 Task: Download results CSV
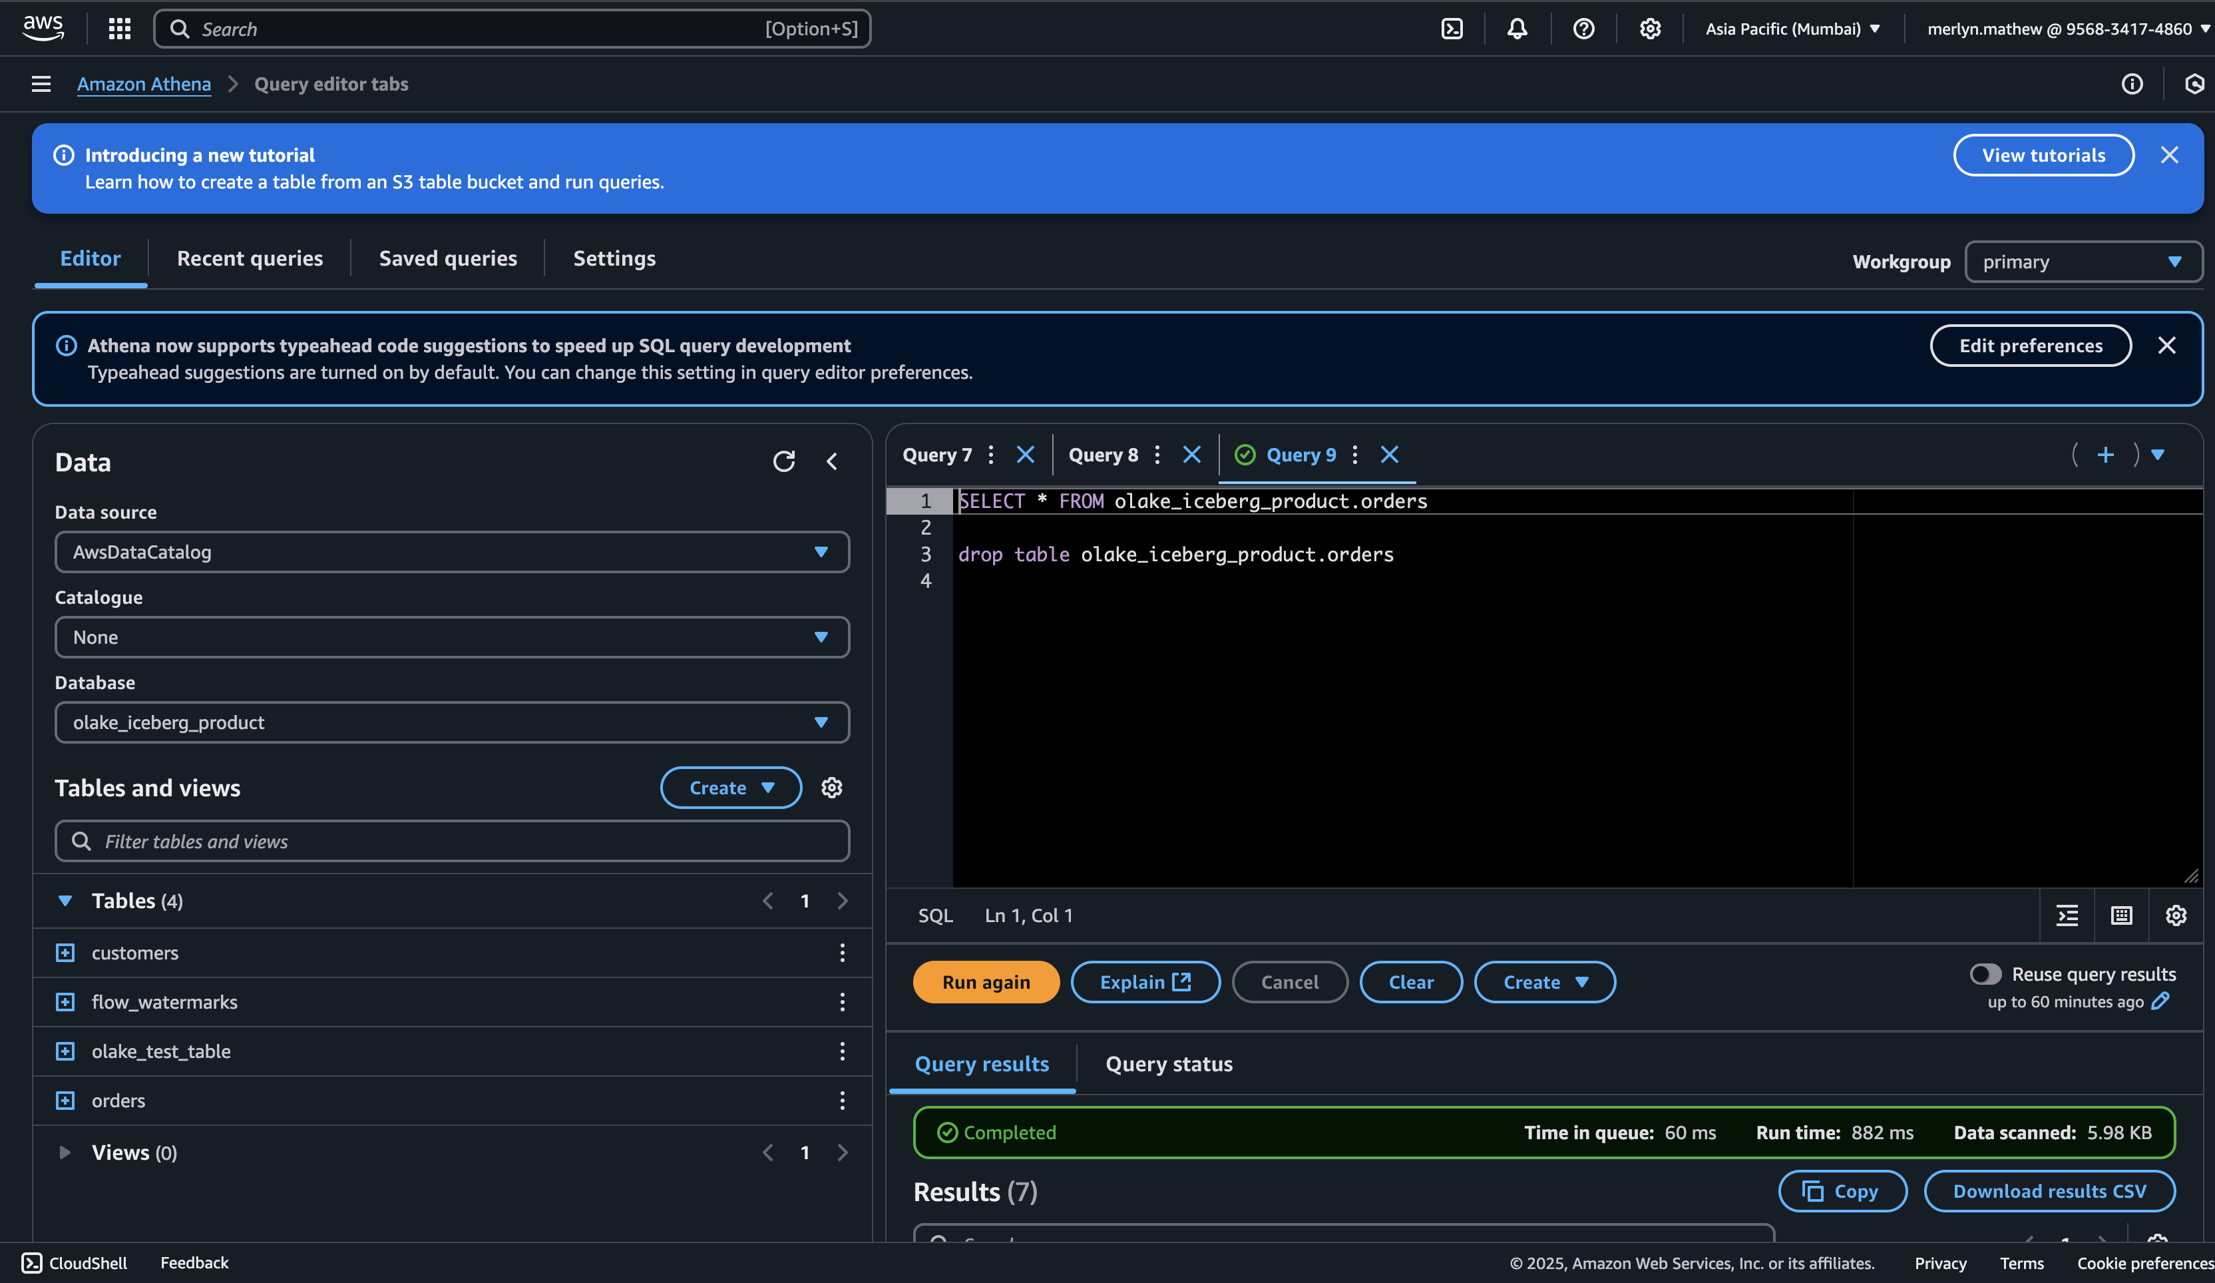(2050, 1192)
